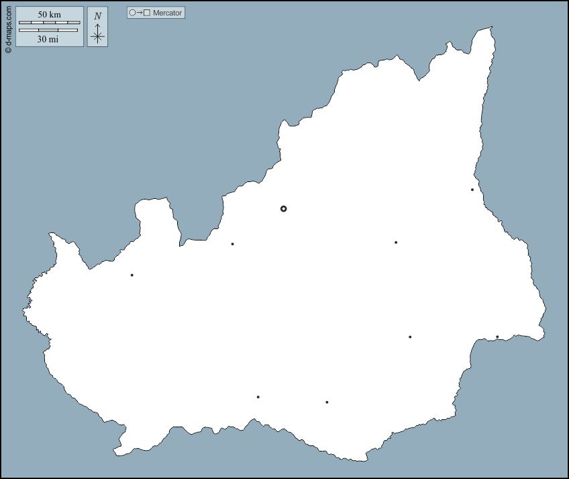This screenshot has height=479, width=569.
Task: Click the star symbol below the north arrow
Action: (97, 37)
